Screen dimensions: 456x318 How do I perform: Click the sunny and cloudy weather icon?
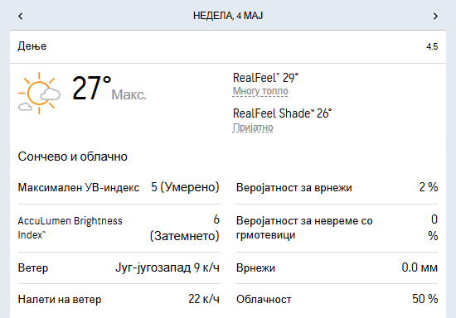point(39,93)
